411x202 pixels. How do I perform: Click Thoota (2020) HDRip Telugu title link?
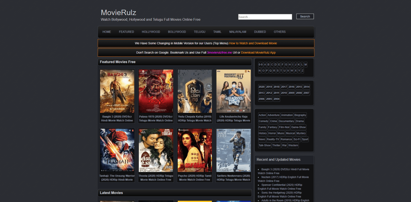click(x=156, y=178)
